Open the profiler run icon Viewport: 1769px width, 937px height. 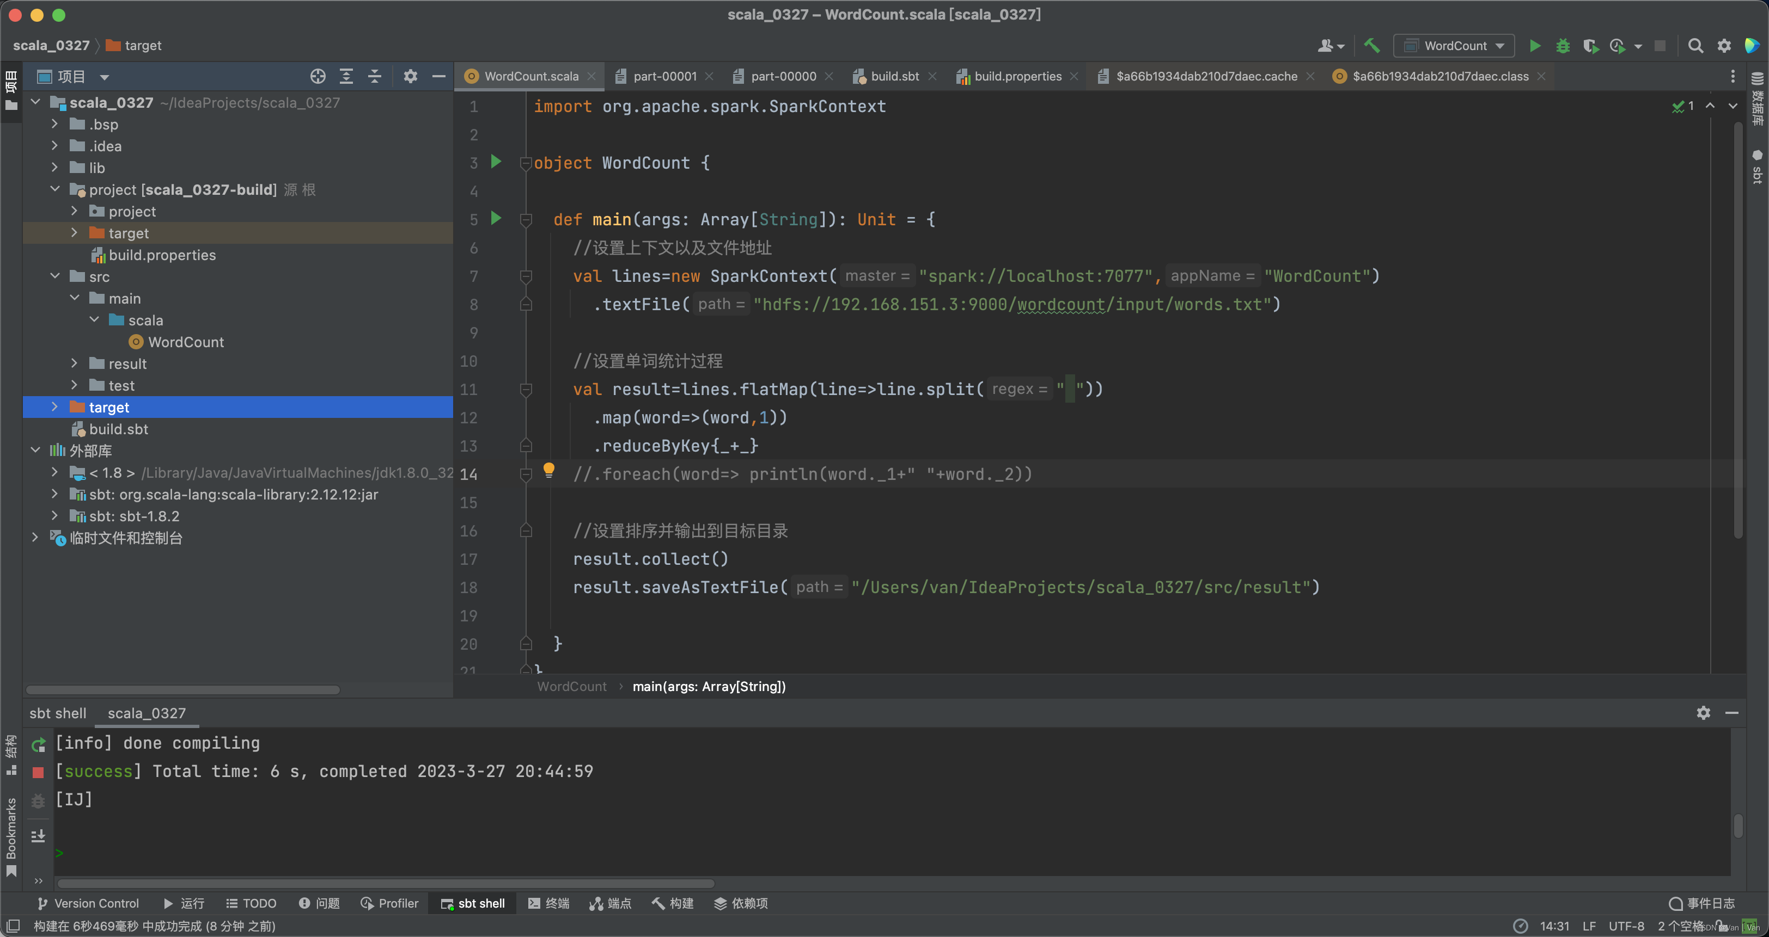click(1617, 46)
